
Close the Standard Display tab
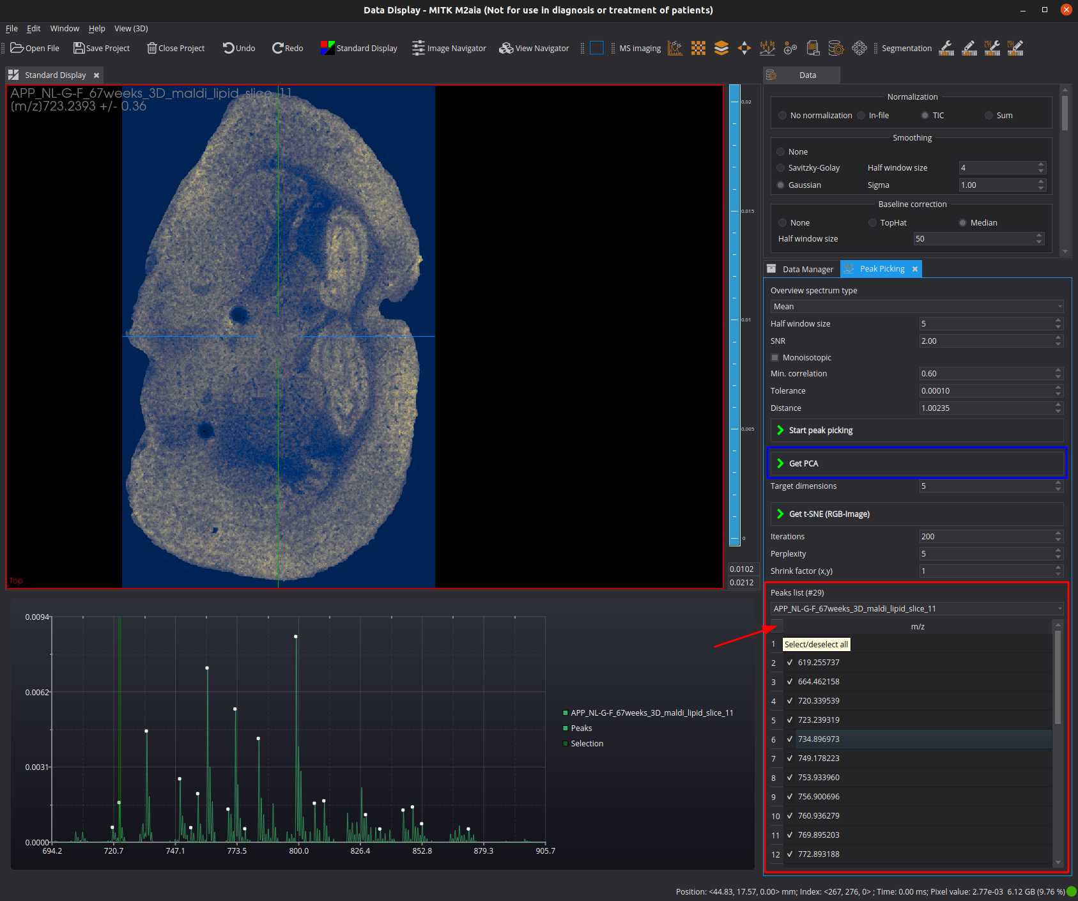click(96, 75)
